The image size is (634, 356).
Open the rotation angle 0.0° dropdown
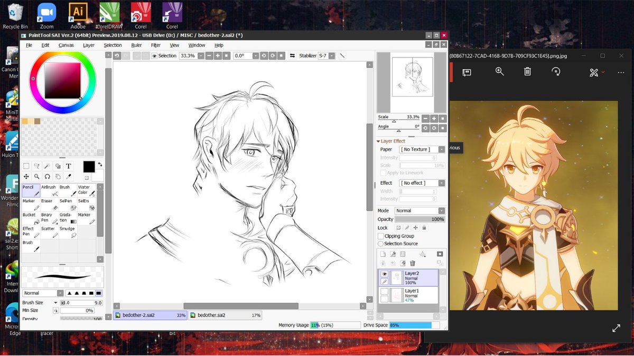coord(256,55)
